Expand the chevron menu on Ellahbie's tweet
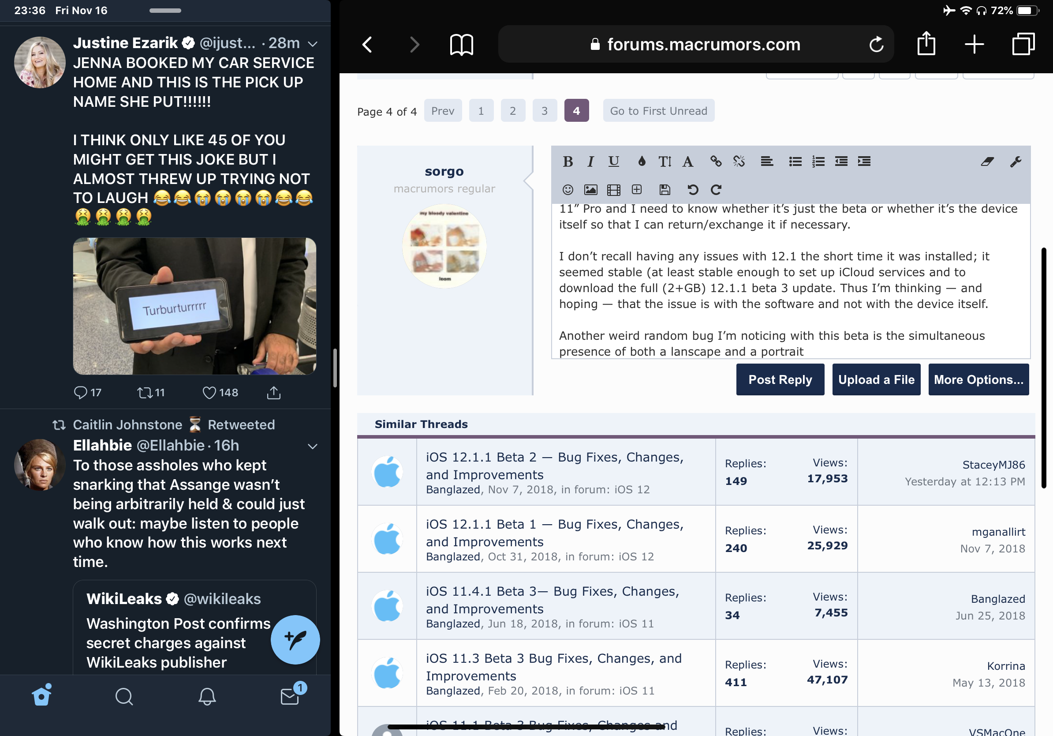This screenshot has width=1053, height=736. pyautogui.click(x=313, y=447)
